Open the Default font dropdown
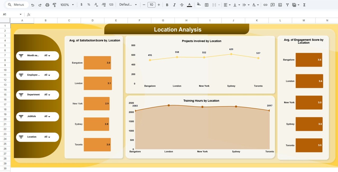Viewport: 338px width, 172px height. (x=128, y=5)
